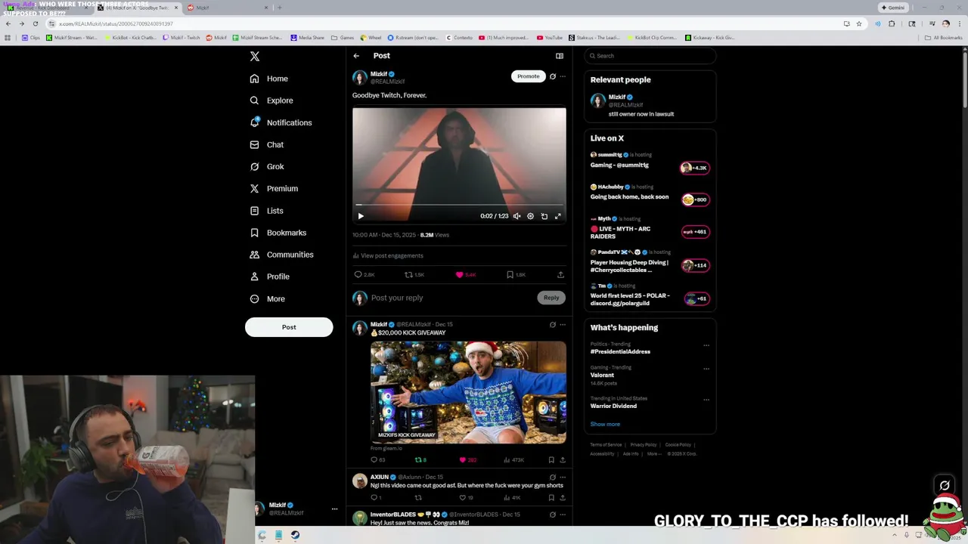Open more options on AXIUN reply

(563, 478)
